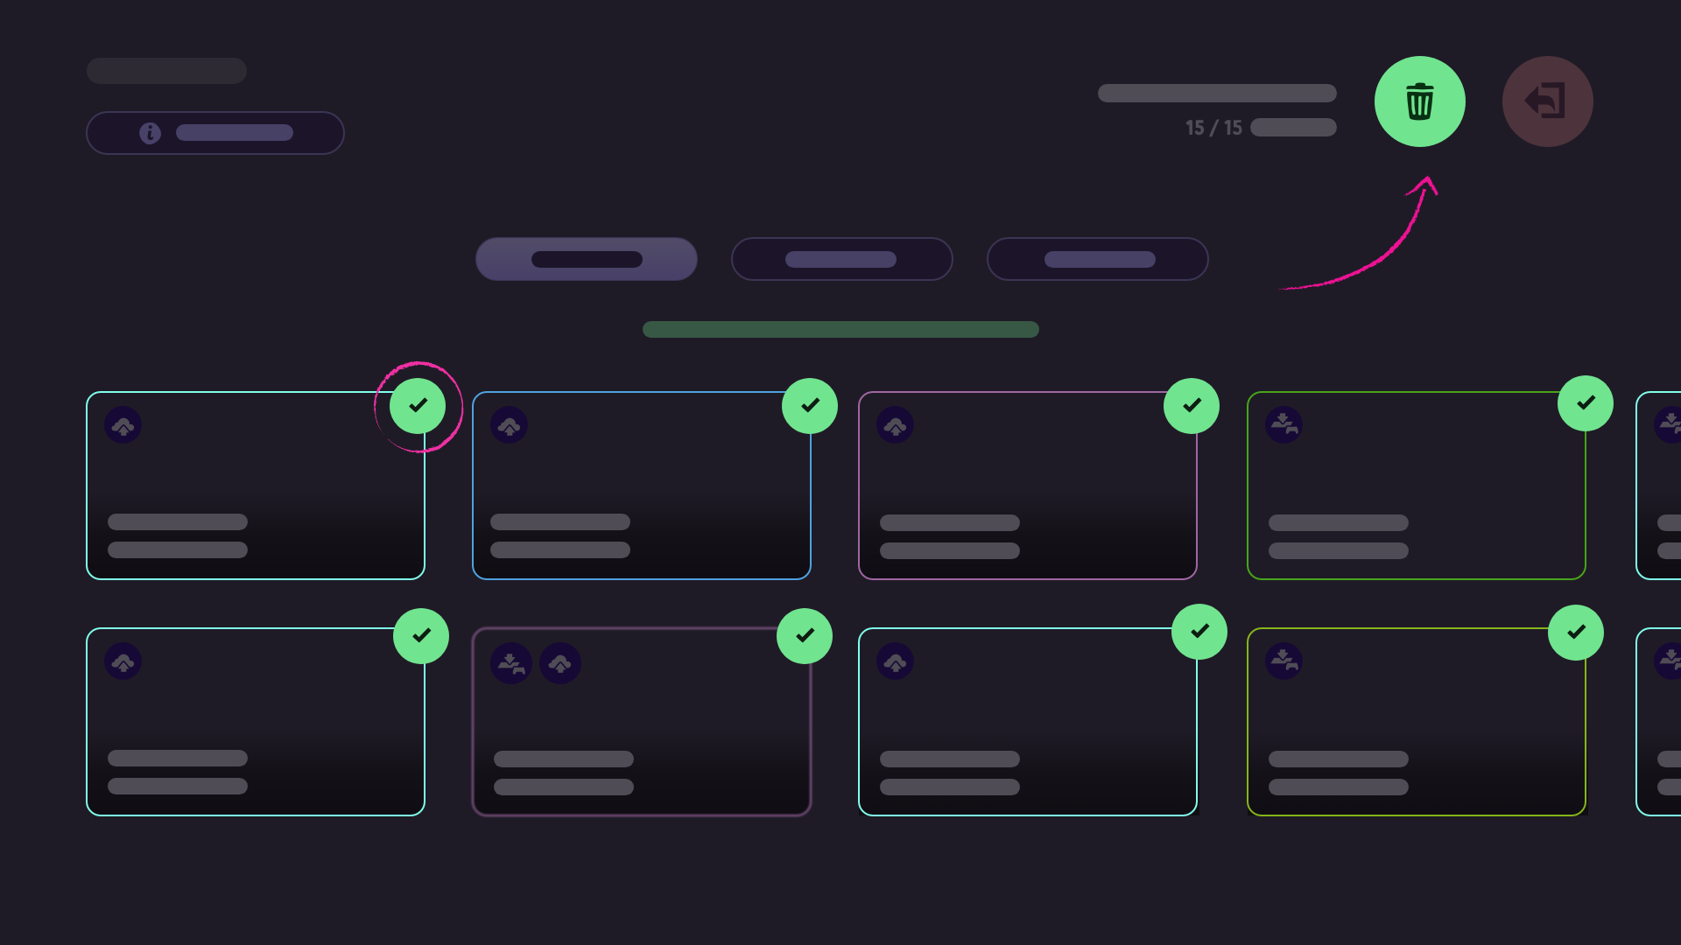This screenshot has width=1681, height=945.
Task: Uncheck the checkmark on yellow-green-bordered card
Action: click(x=1576, y=633)
